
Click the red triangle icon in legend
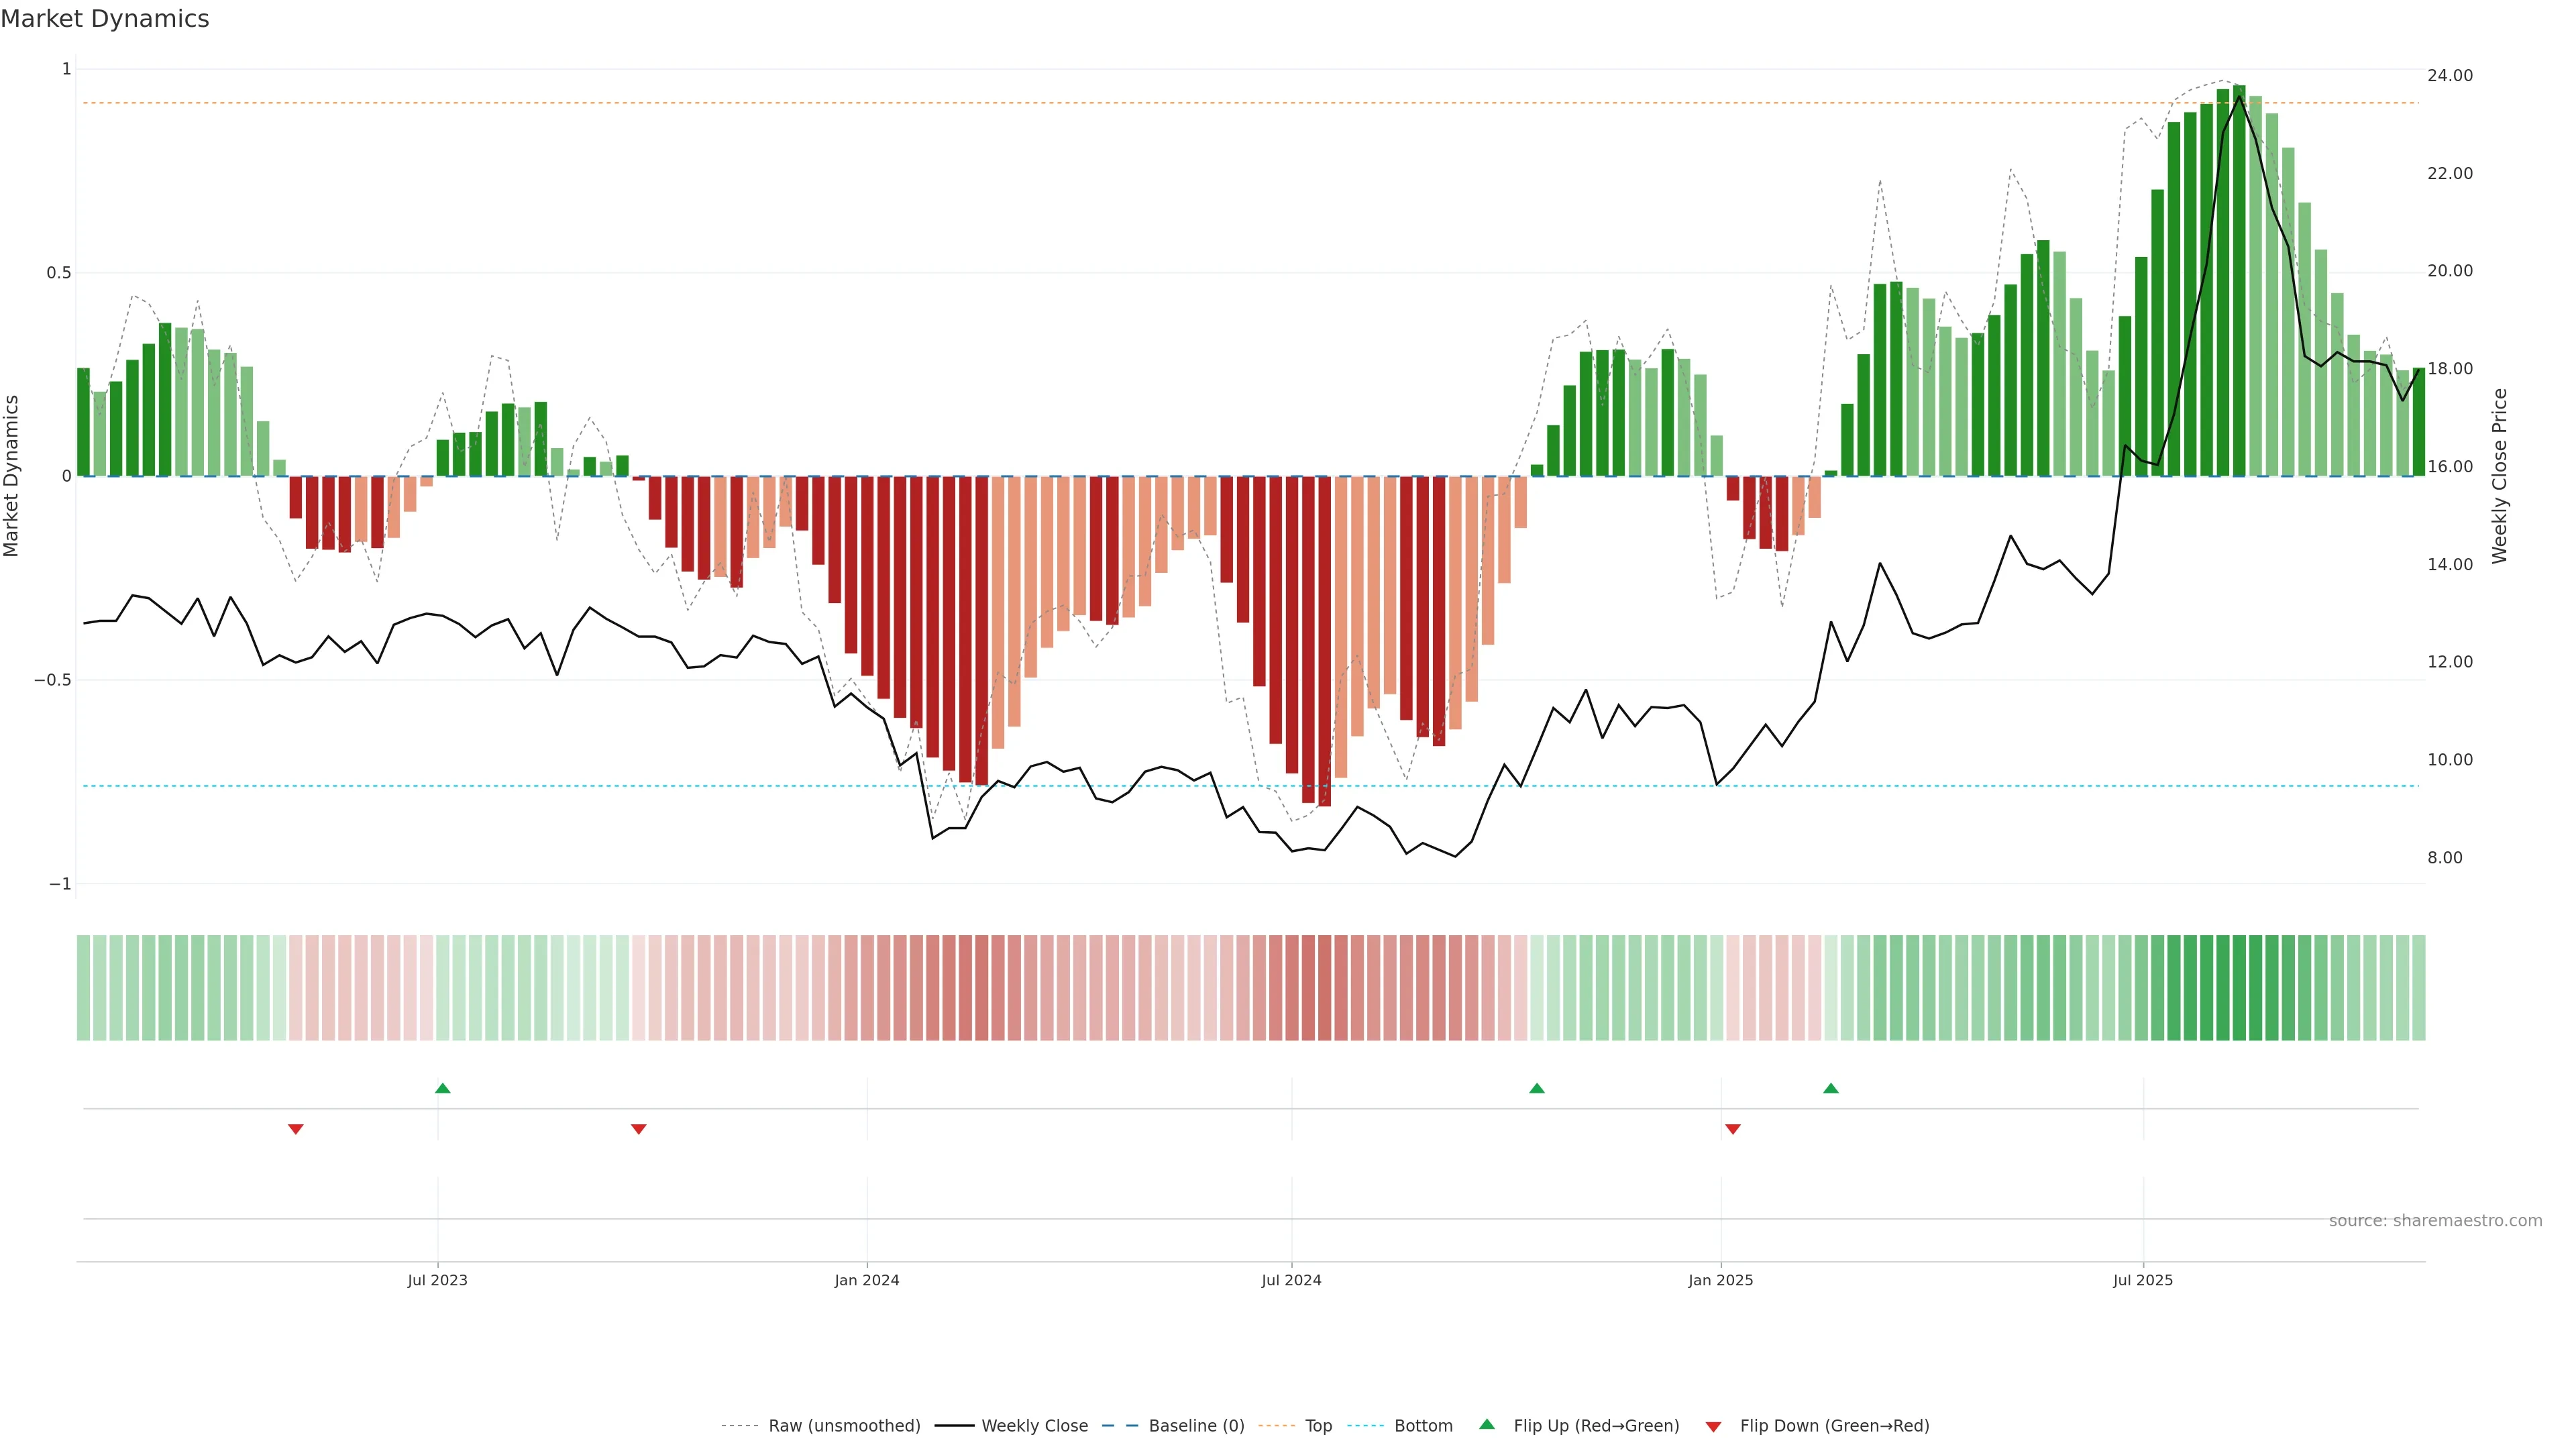(1713, 1427)
